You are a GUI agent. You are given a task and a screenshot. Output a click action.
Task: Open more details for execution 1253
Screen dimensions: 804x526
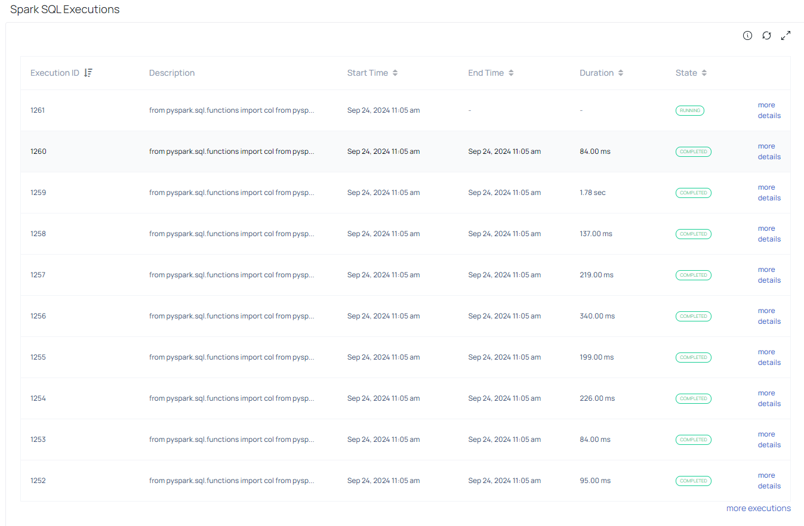pos(769,440)
